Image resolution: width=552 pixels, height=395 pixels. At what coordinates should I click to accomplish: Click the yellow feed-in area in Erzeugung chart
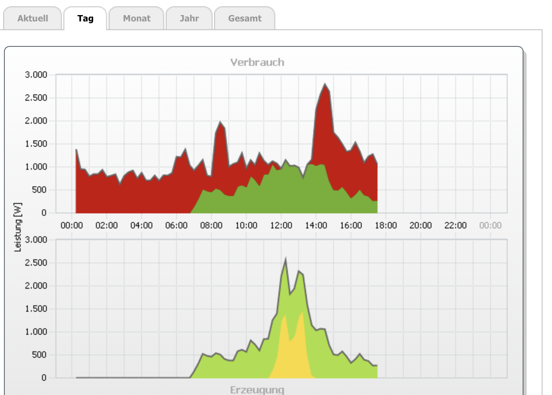292,357
